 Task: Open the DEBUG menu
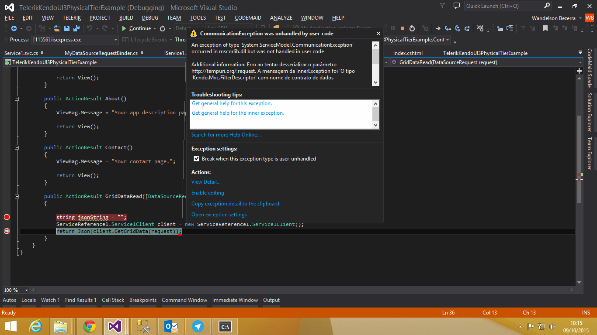150,18
